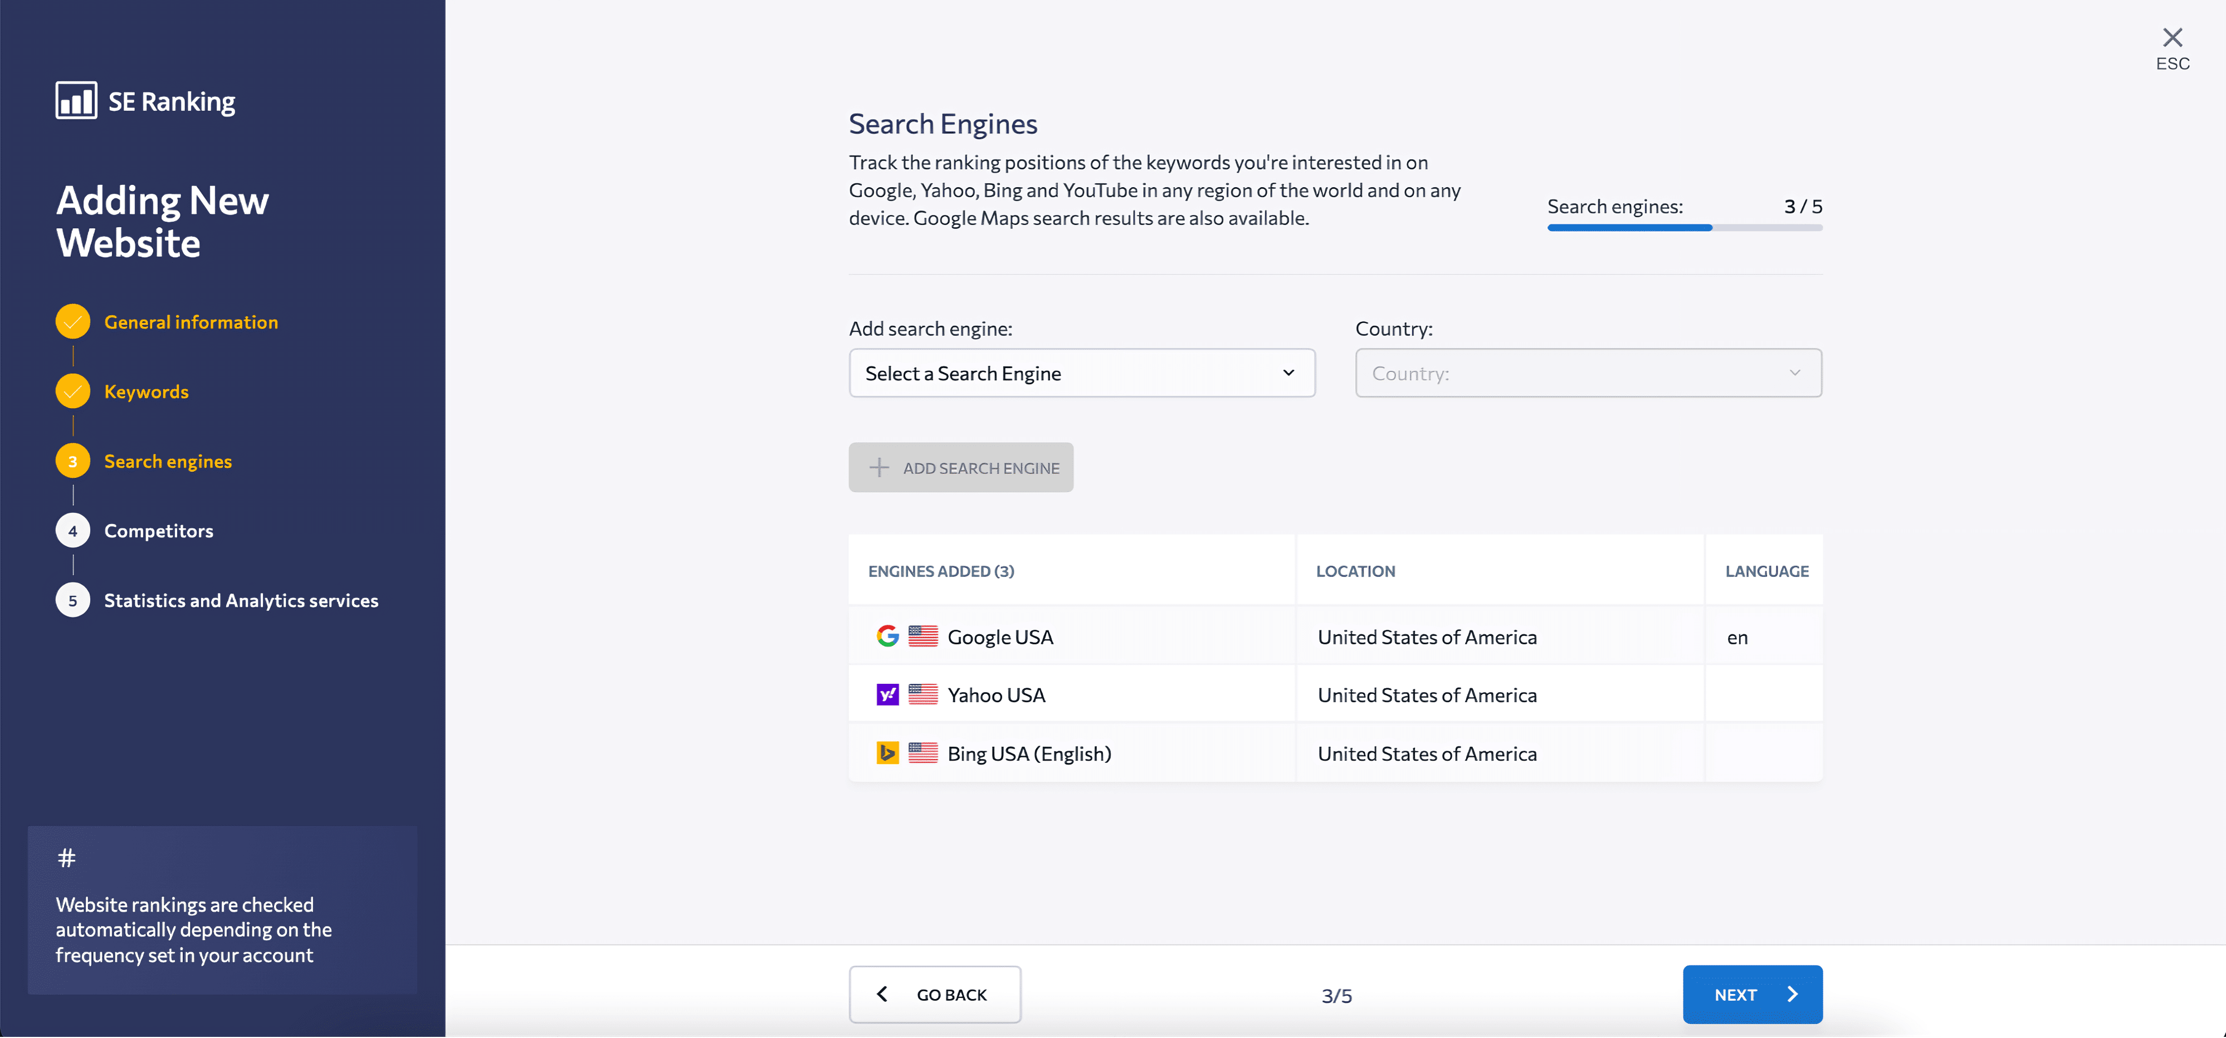Image resolution: width=2226 pixels, height=1038 pixels.
Task: Click Bing row location United States of America
Action: (1427, 754)
